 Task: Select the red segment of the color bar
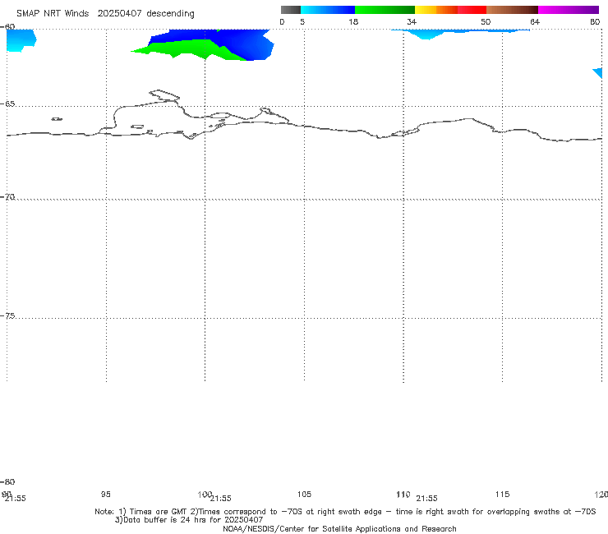click(472, 10)
